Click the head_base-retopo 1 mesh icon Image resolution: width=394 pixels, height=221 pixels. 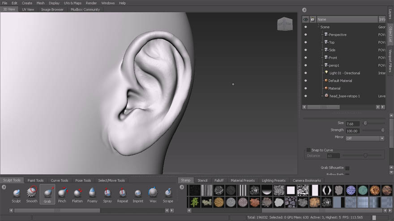(x=326, y=96)
